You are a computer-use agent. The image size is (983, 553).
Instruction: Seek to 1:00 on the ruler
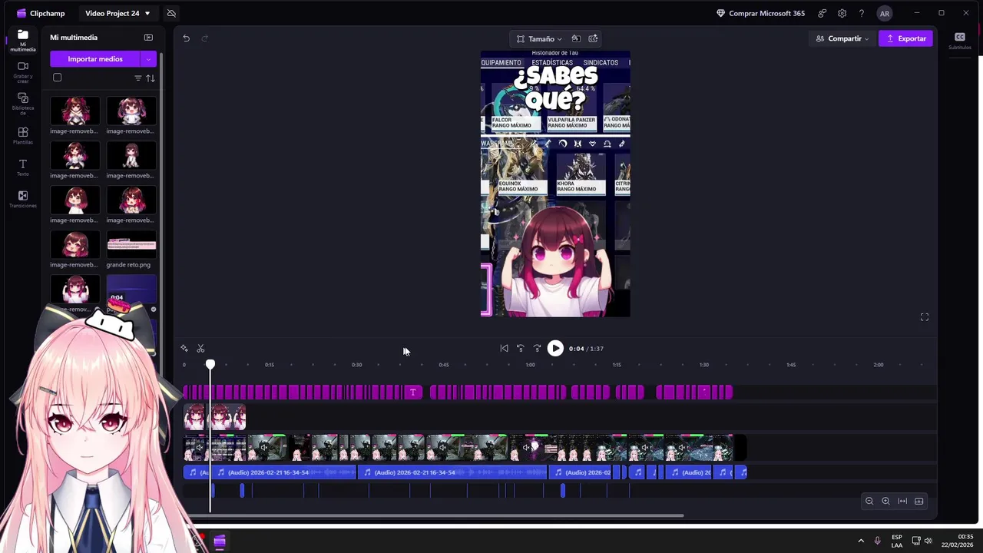click(530, 365)
